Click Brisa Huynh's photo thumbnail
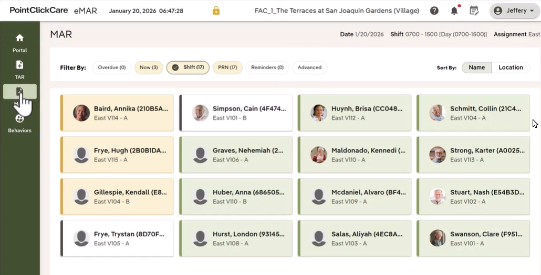The image size is (541, 275). click(x=319, y=113)
